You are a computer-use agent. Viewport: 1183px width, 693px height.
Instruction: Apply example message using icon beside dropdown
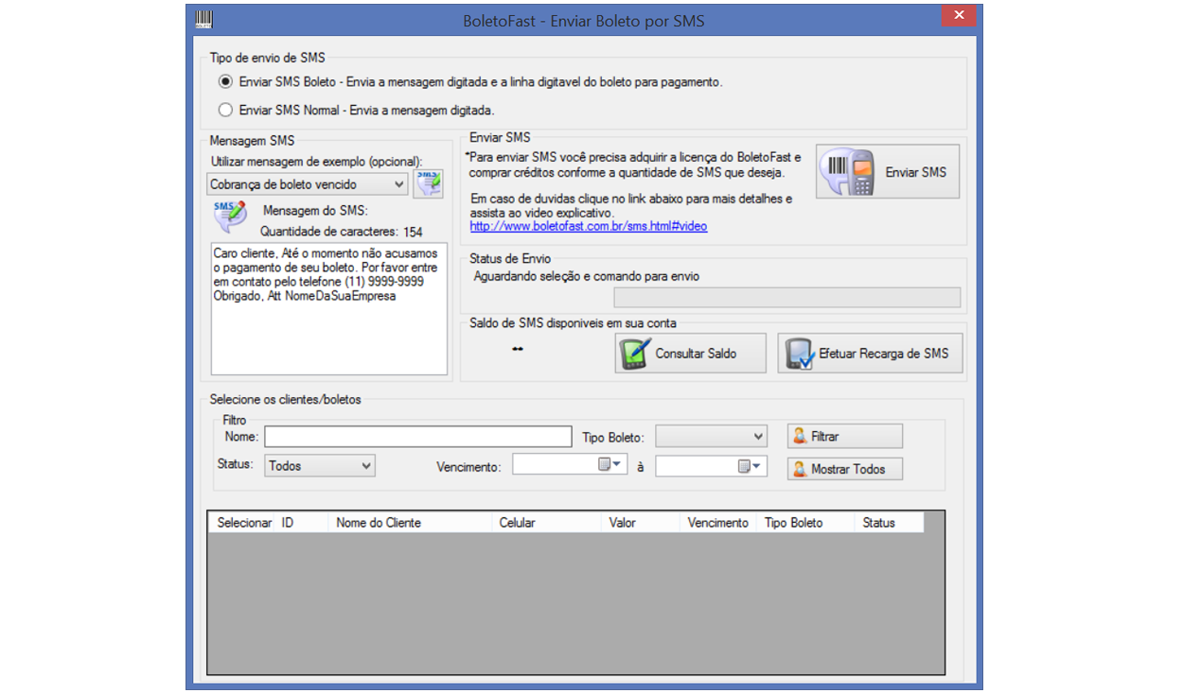click(428, 184)
